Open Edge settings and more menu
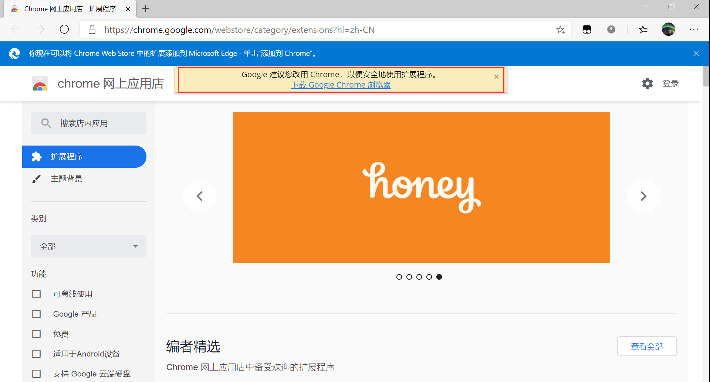 [694, 29]
